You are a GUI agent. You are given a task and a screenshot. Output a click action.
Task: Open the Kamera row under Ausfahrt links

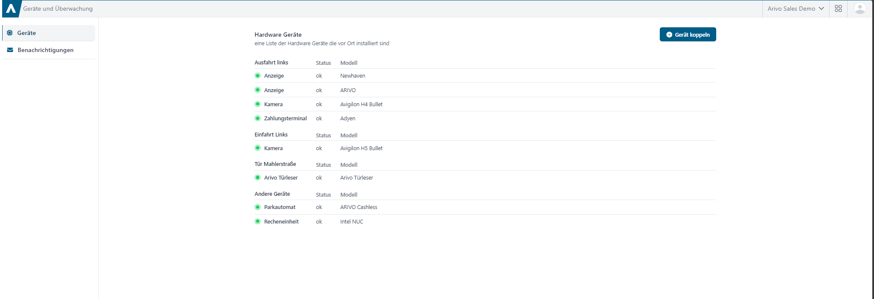485,104
